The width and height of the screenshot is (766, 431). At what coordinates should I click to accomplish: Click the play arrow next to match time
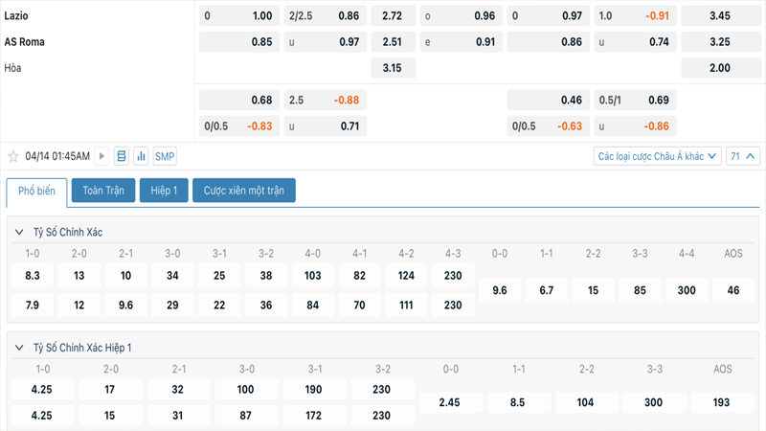click(x=102, y=156)
